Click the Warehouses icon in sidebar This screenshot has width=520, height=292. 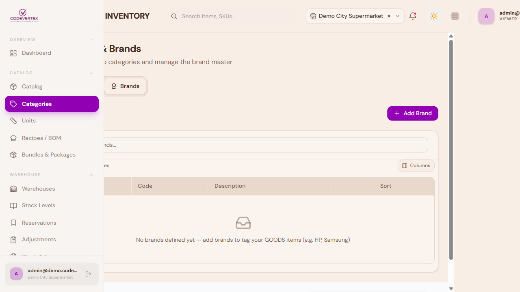(x=13, y=189)
